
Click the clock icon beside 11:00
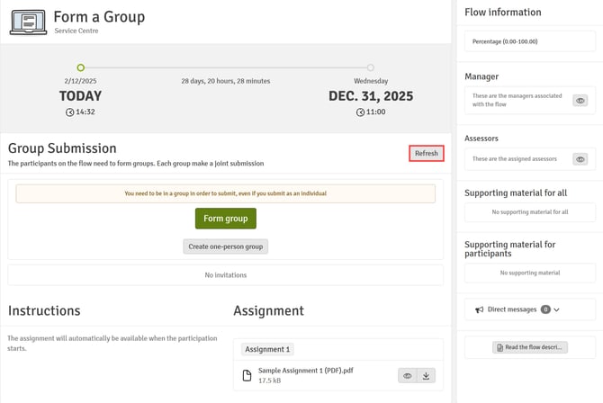tap(360, 112)
